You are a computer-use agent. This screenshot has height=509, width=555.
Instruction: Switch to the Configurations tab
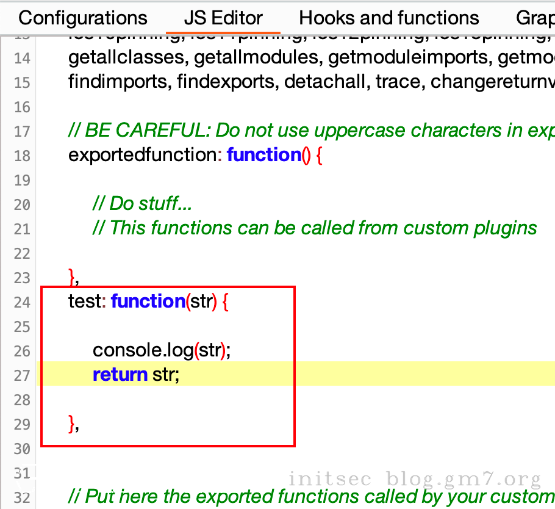(x=83, y=18)
